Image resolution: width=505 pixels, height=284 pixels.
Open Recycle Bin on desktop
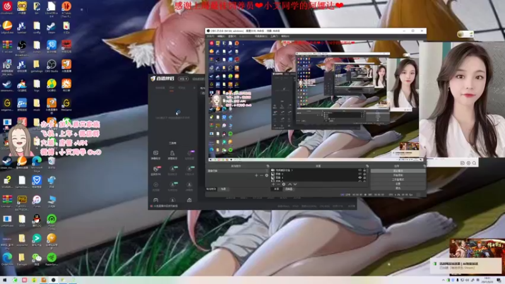click(x=51, y=162)
